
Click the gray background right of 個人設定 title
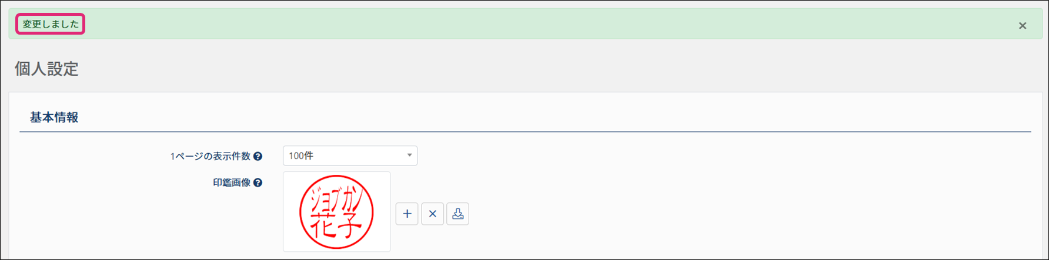529,69
